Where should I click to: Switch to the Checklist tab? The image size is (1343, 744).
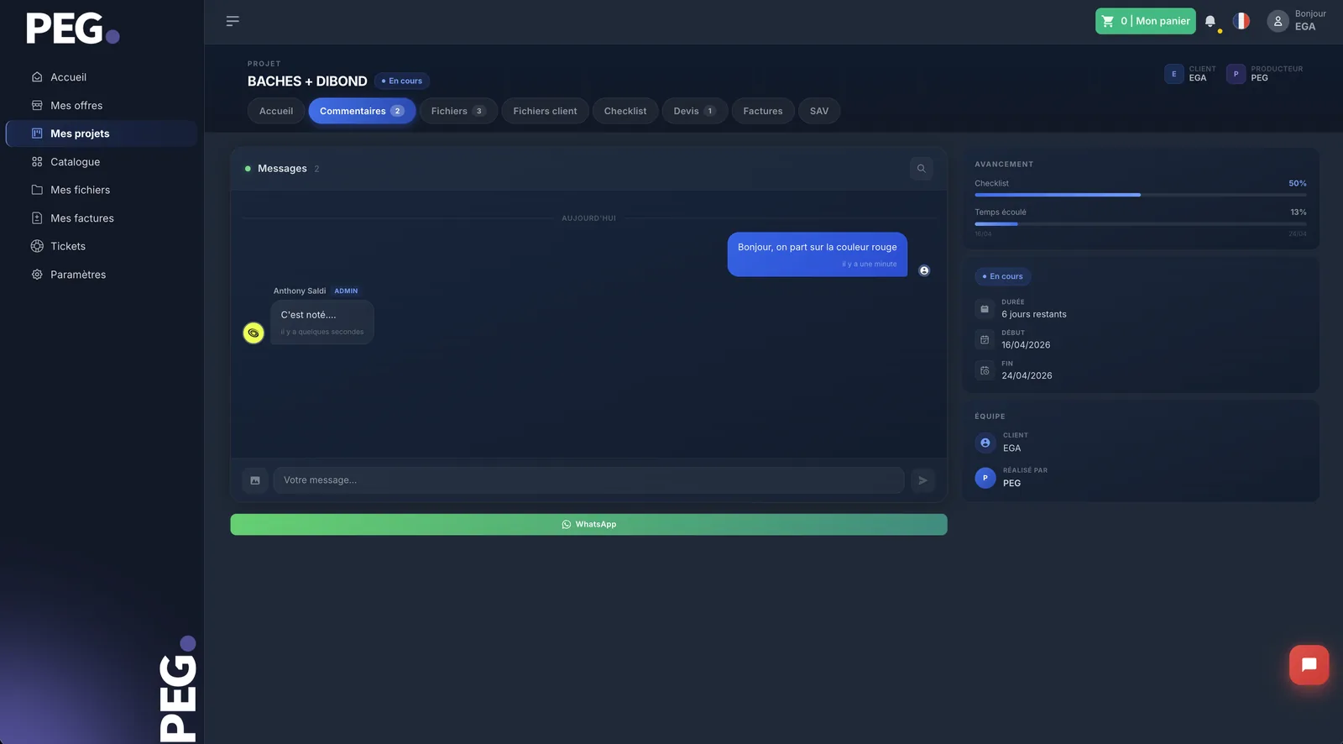(625, 111)
